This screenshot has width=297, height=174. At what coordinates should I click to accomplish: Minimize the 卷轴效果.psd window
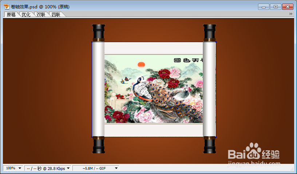coord(264,7)
